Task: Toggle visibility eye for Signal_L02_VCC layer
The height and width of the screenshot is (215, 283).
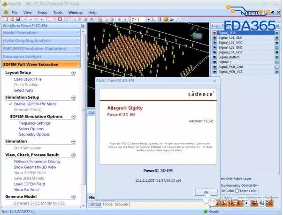Action: click(x=214, y=43)
